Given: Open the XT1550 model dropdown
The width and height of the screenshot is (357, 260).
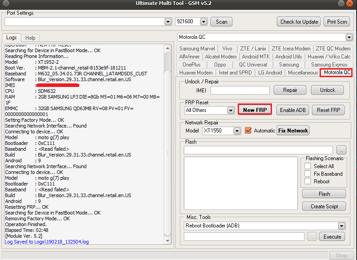Looking at the screenshot, I should click(x=237, y=131).
